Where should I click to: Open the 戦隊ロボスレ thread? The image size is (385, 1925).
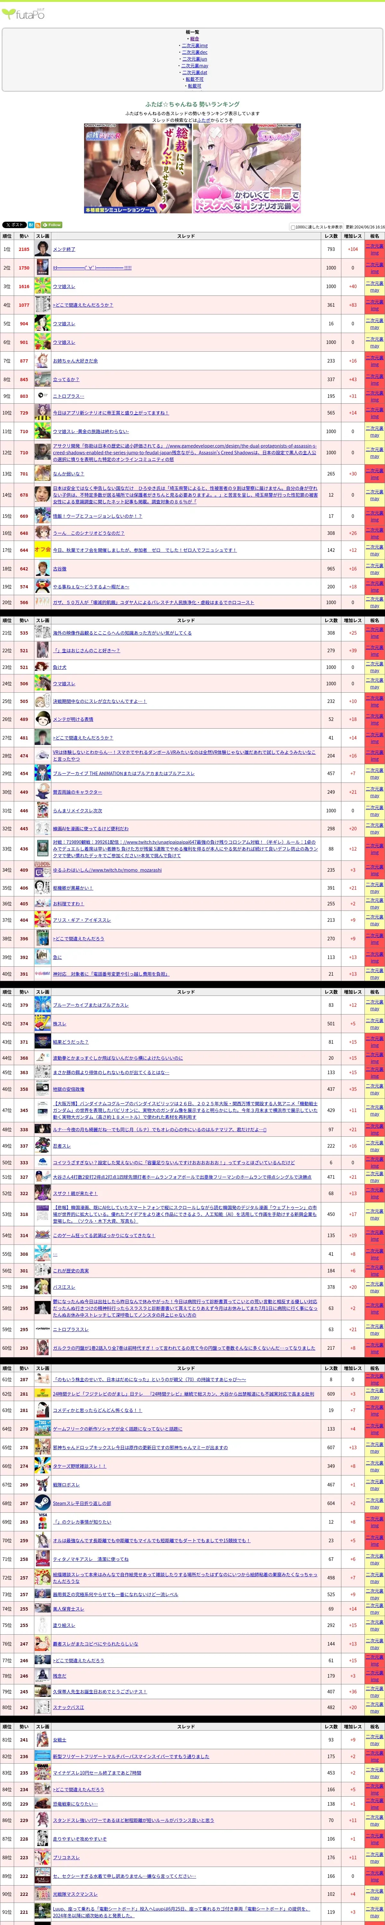click(66, 1485)
